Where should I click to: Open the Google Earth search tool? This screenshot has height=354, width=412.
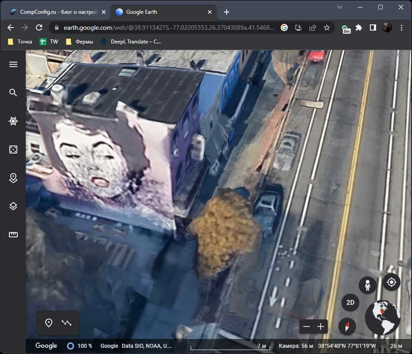[x=13, y=93]
